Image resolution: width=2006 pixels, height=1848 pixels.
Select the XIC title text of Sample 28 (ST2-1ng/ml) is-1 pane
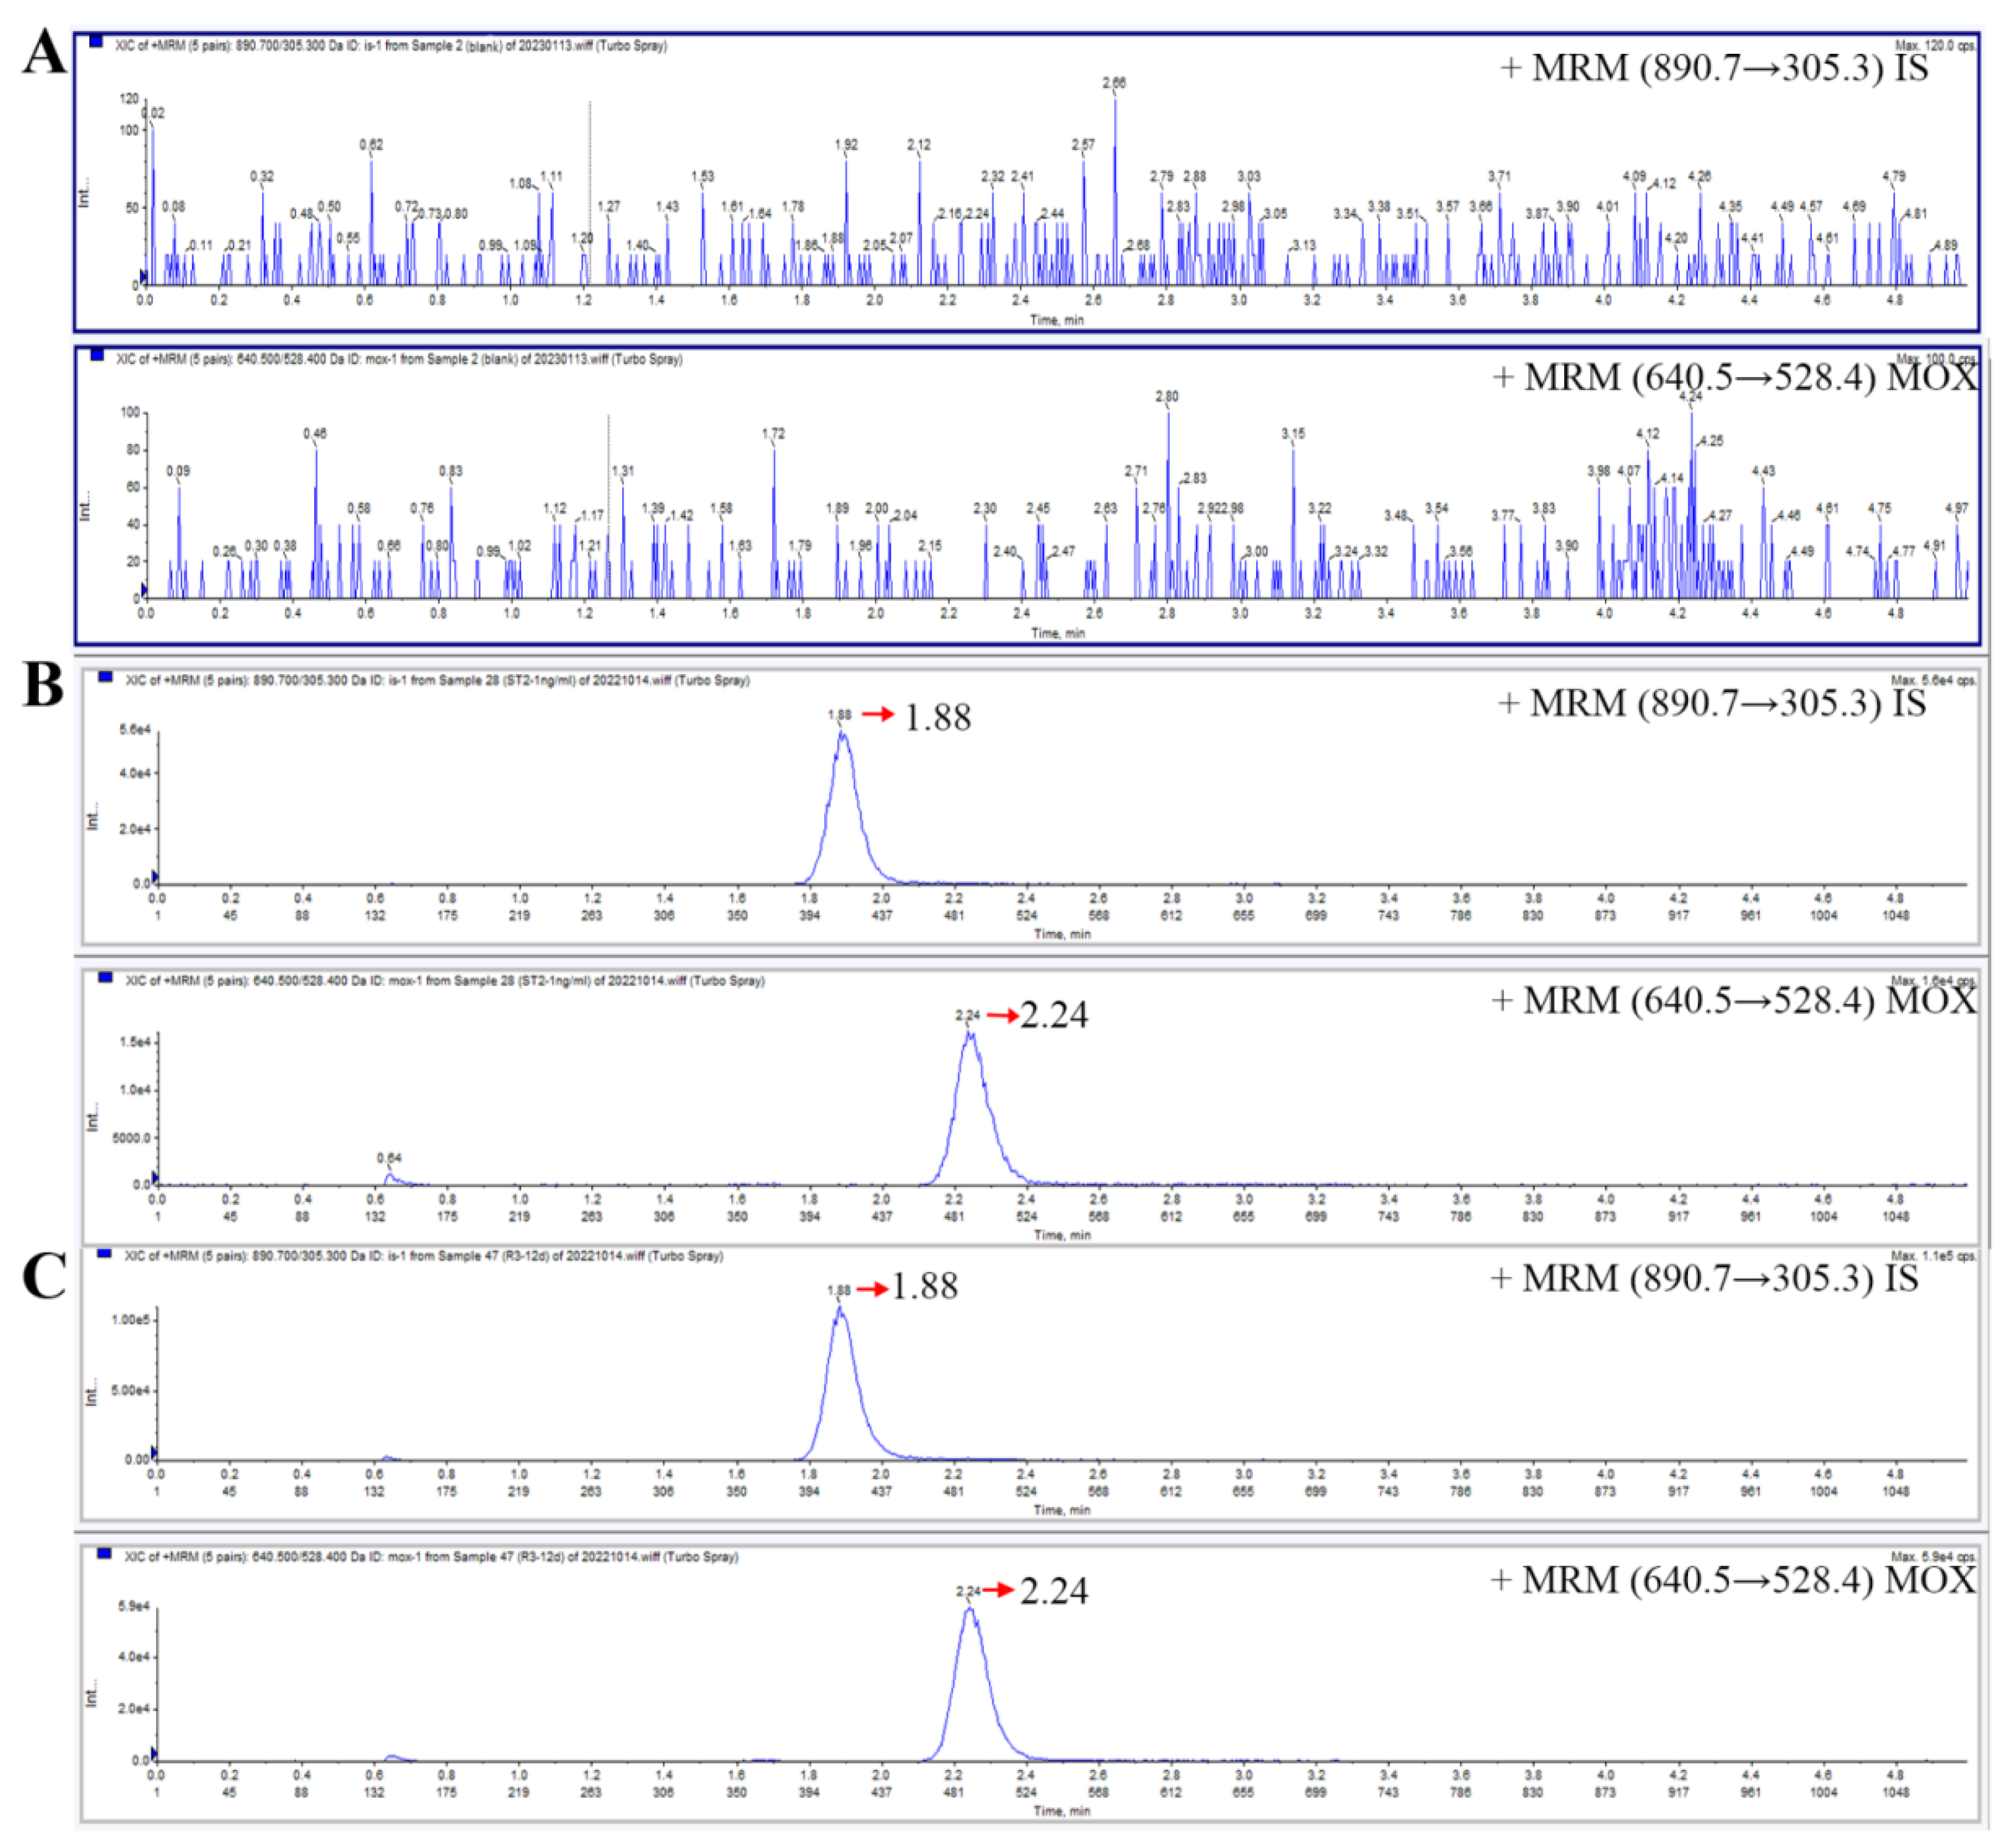tap(437, 681)
